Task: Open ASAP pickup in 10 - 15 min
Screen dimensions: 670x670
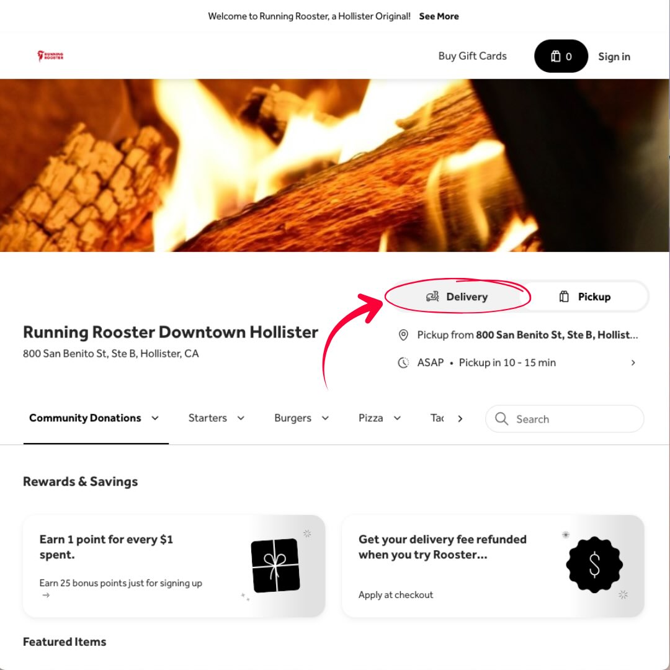Action: coord(518,363)
